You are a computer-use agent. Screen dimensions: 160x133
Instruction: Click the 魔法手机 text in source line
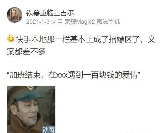[108, 22]
